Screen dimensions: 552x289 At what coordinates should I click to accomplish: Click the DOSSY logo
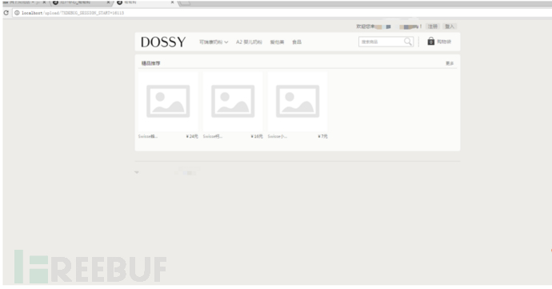coord(163,42)
